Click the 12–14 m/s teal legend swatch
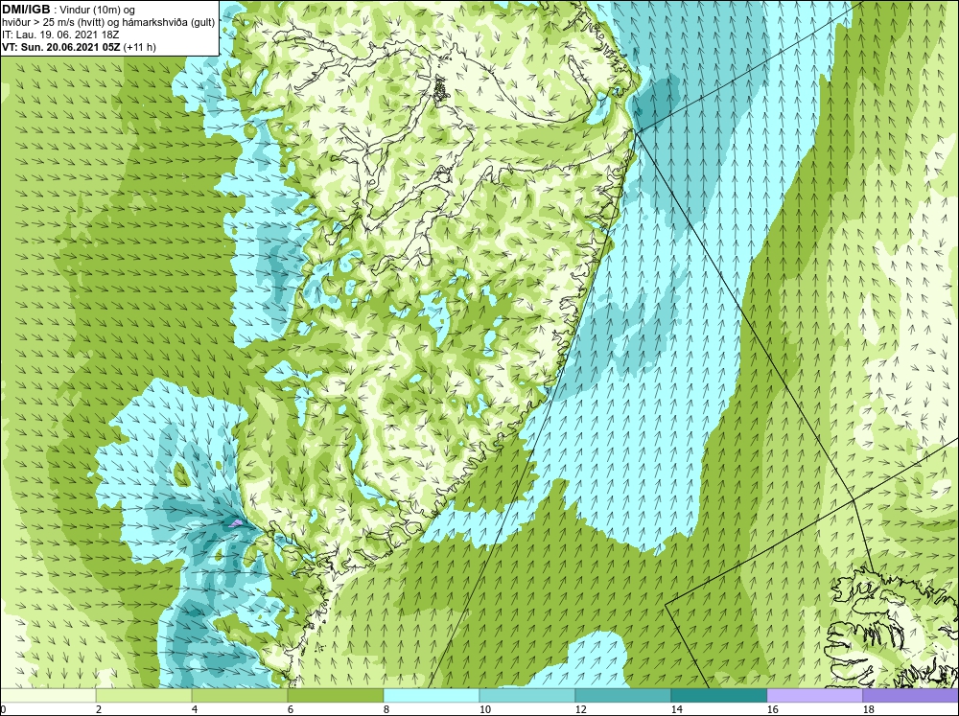This screenshot has height=716, width=959. coord(622,695)
